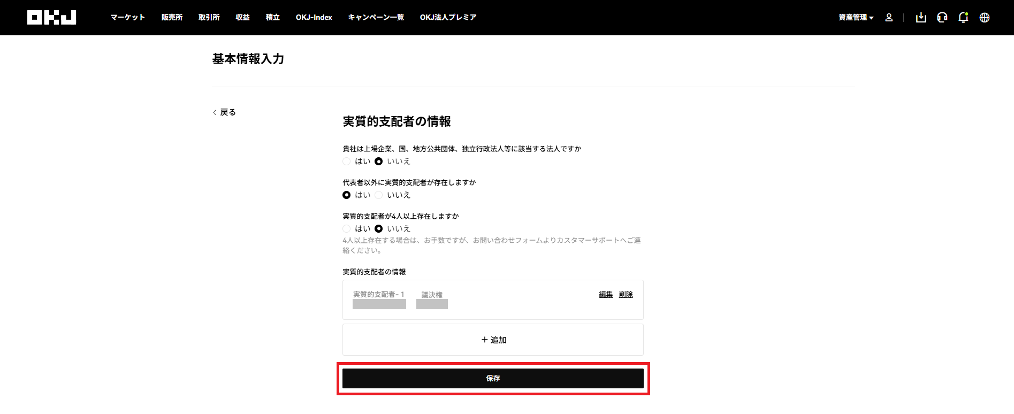Screen dimensions: 1014x414
Task: Click the 議決権 label in the card
Action: click(x=432, y=295)
